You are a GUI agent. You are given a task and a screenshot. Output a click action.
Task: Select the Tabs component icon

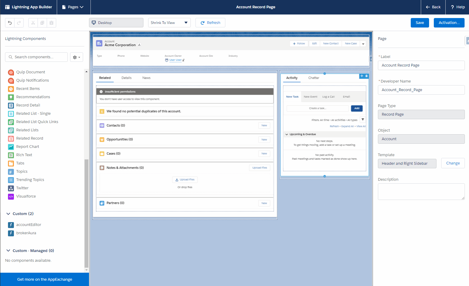click(11, 163)
